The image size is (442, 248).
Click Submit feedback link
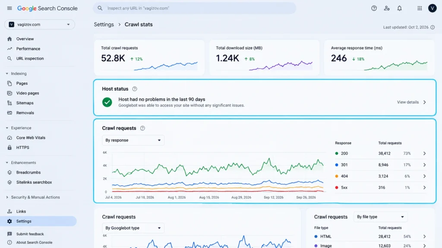click(30, 234)
